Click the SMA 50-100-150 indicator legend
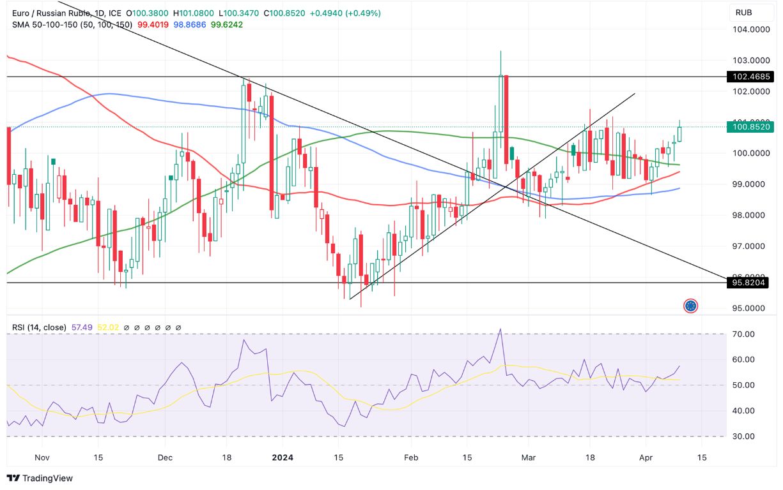 [72, 24]
